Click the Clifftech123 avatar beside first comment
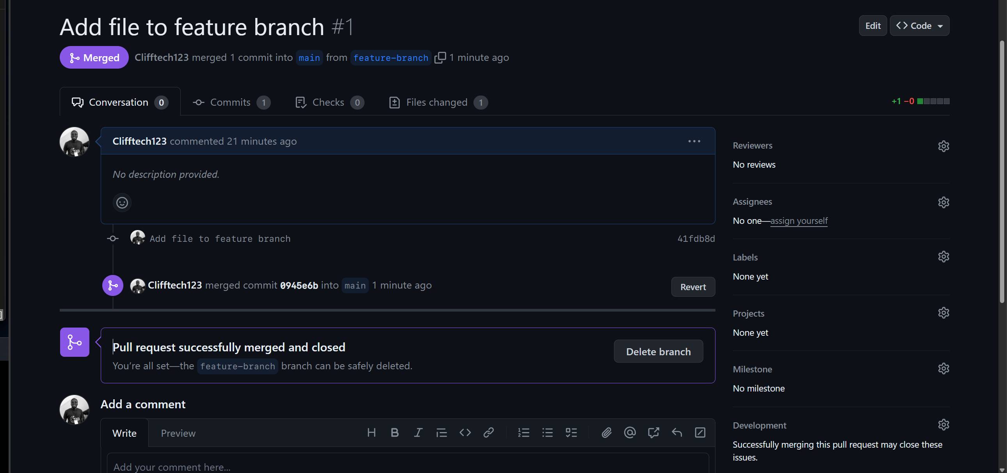The image size is (1007, 473). pos(74,142)
